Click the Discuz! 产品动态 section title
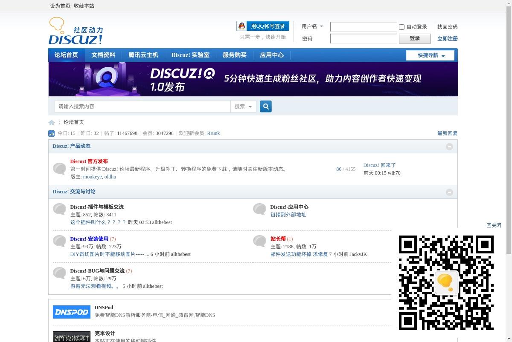This screenshot has height=342, width=512. [x=72, y=146]
